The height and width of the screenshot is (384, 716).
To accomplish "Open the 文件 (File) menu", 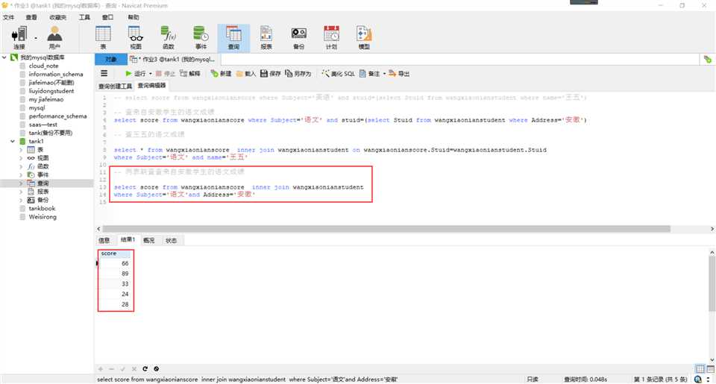I will point(9,17).
